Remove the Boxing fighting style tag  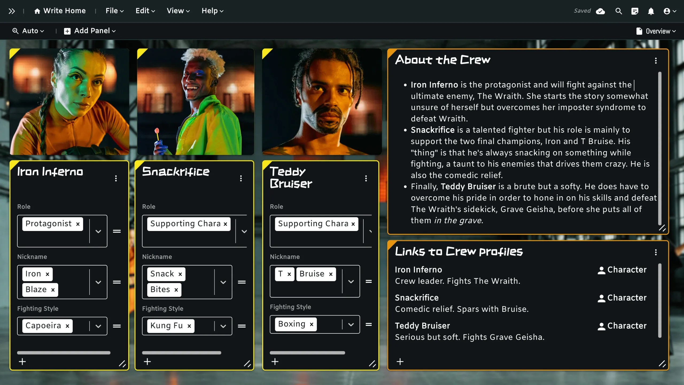tap(312, 324)
